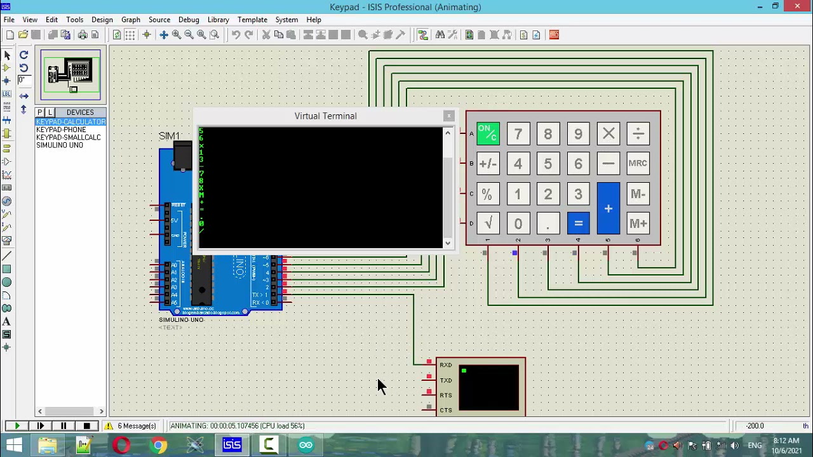The height and width of the screenshot is (457, 813).
Task: Select the 2D Graphics Line tool
Action: 7,256
